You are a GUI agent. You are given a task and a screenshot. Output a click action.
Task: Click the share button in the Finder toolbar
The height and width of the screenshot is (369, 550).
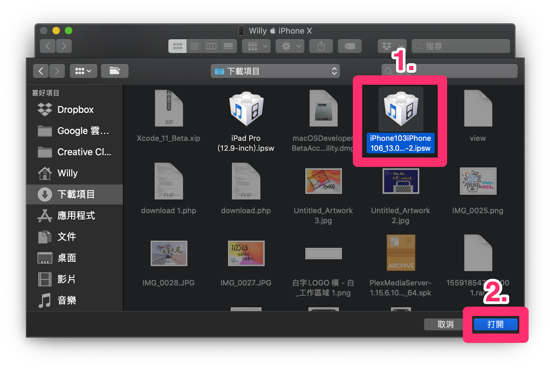321,46
